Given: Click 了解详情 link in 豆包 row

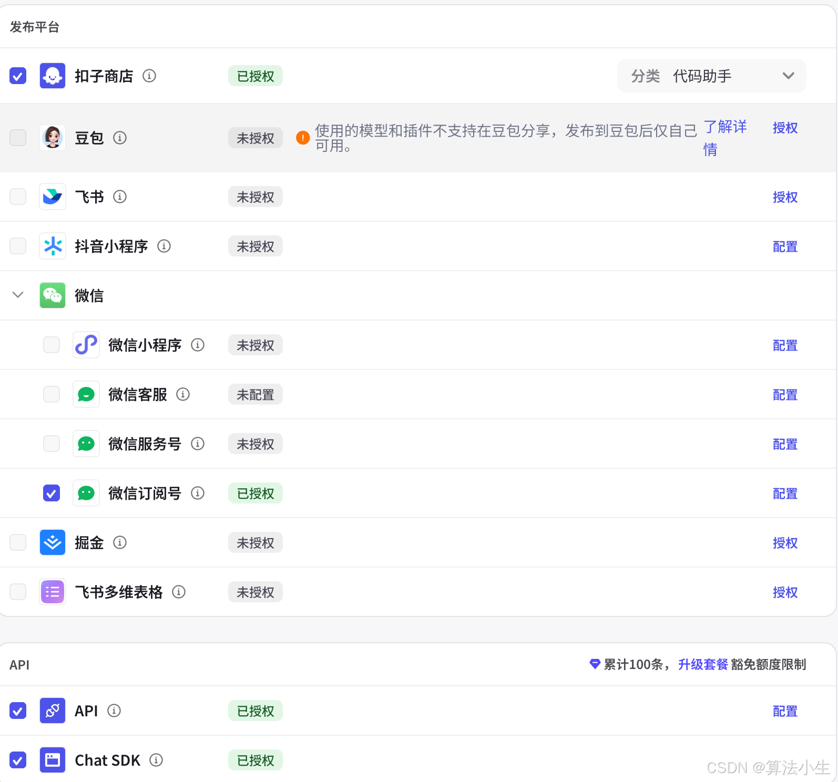Looking at the screenshot, I should tap(725, 138).
